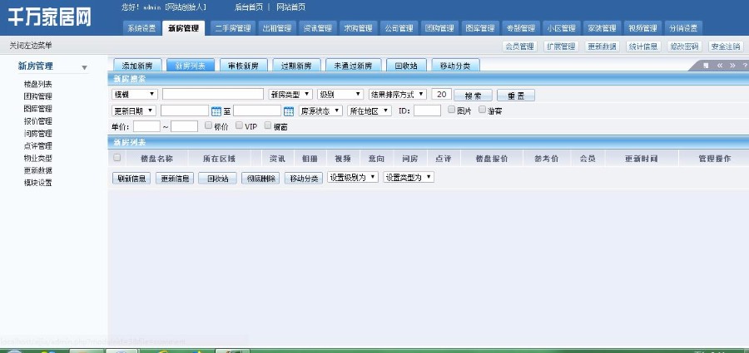Open the 新房类型 dropdown
749x353 pixels.
[x=290, y=95]
